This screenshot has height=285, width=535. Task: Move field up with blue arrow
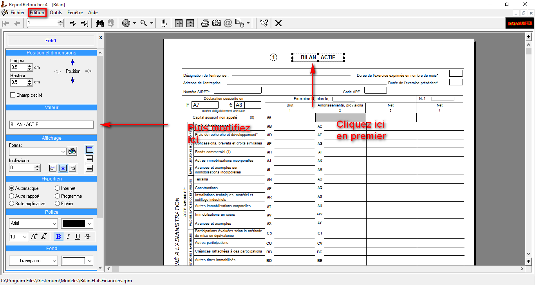[x=72, y=62]
